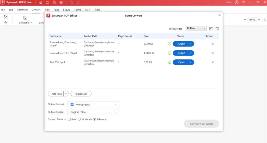Screen dimensions: 267x143
Task: Open the Help question mark icon
Action: click(236, 2)
